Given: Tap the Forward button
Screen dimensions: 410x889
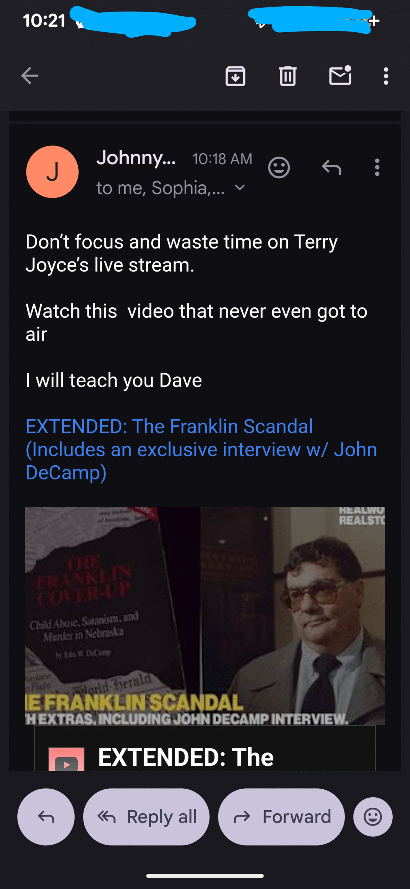Looking at the screenshot, I should click(281, 817).
